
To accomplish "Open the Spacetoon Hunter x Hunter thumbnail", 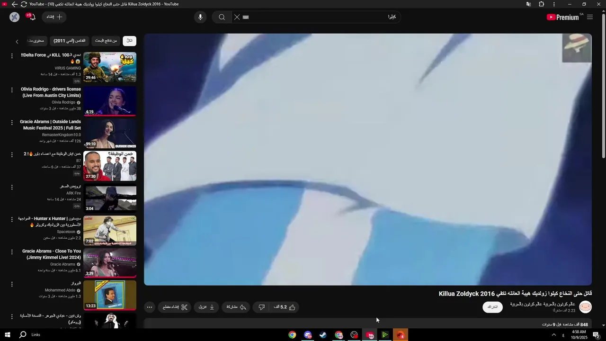I will 110,231.
